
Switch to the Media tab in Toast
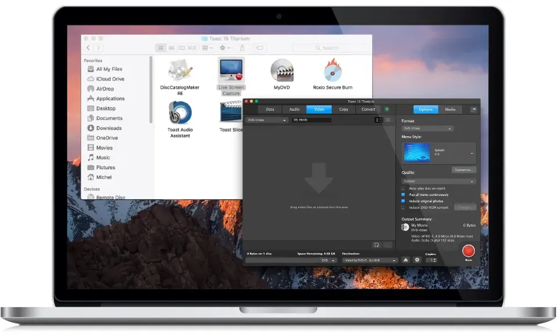450,110
